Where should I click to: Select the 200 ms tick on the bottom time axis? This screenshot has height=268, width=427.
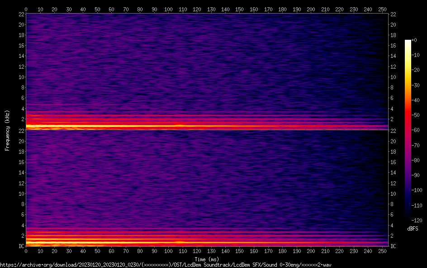click(311, 251)
